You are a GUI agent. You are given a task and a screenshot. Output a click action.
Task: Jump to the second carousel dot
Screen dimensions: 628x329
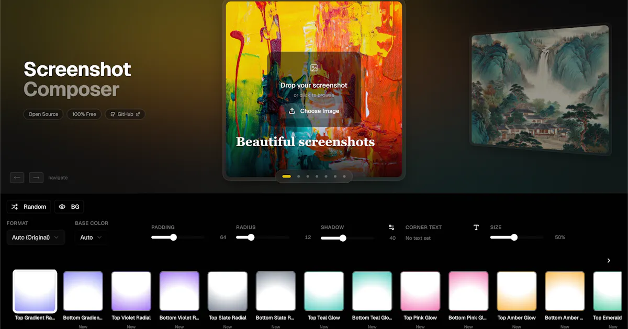pyautogui.click(x=298, y=177)
